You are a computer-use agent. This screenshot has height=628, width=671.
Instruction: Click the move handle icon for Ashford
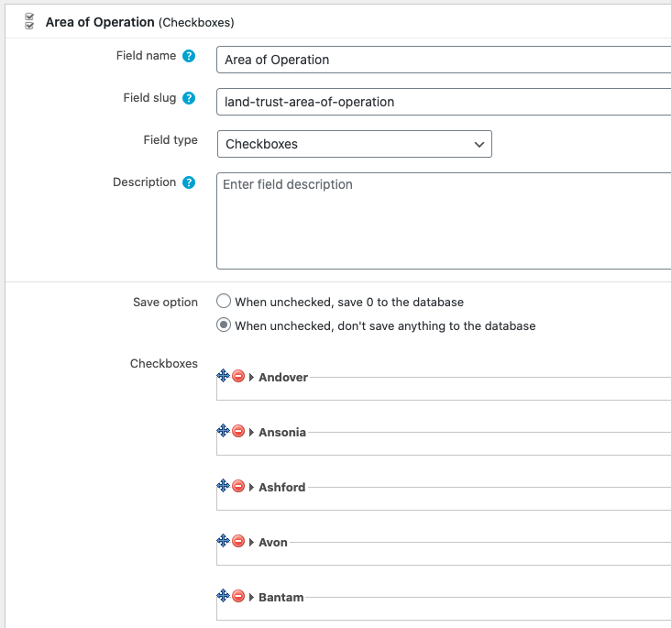[x=223, y=486]
